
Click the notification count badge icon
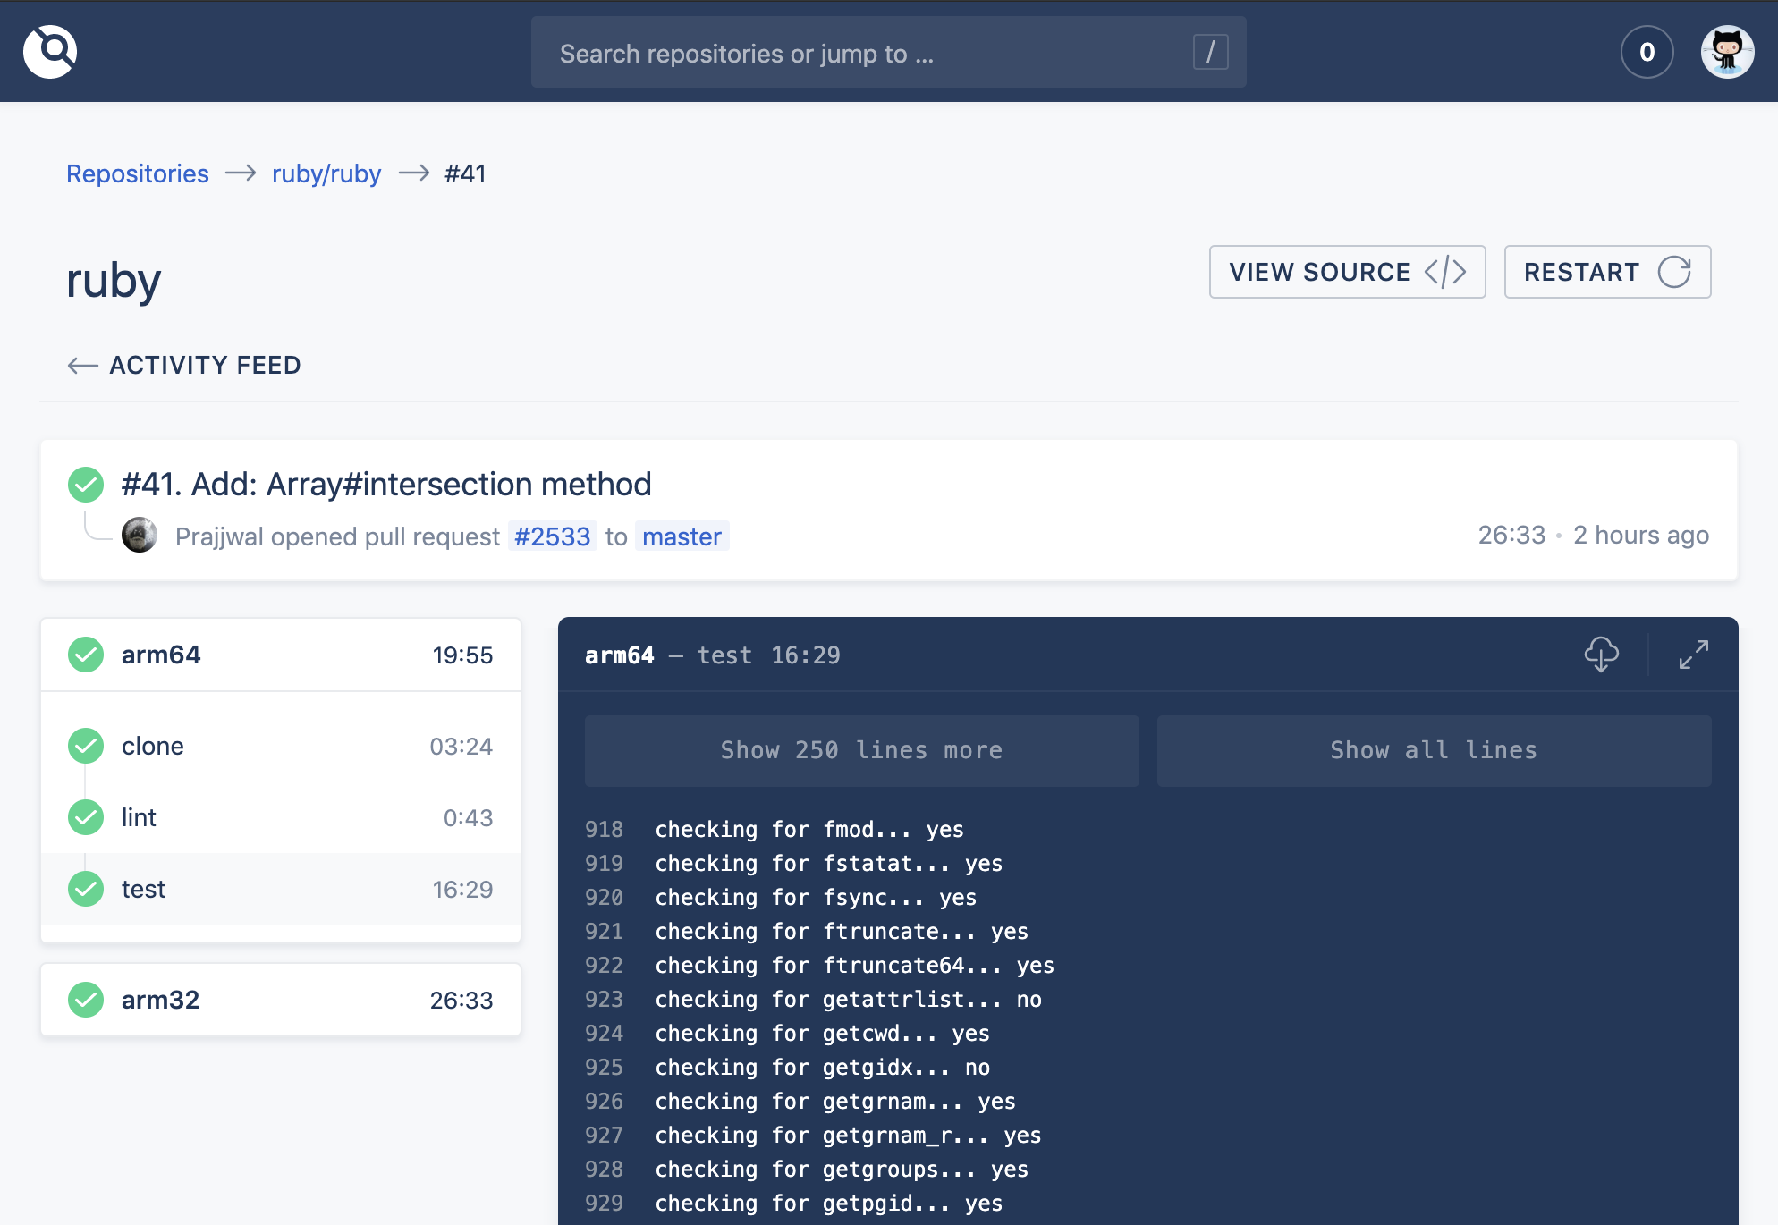pyautogui.click(x=1647, y=53)
